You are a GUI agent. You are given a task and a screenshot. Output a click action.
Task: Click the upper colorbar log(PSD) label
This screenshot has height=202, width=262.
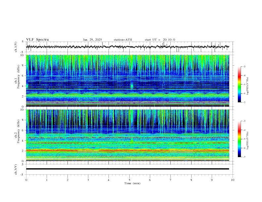click(x=247, y=86)
